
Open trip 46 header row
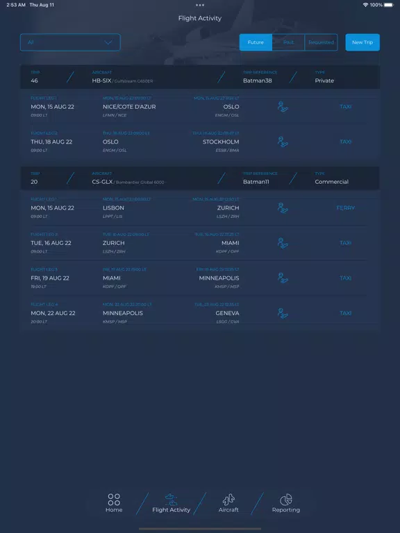tap(200, 77)
